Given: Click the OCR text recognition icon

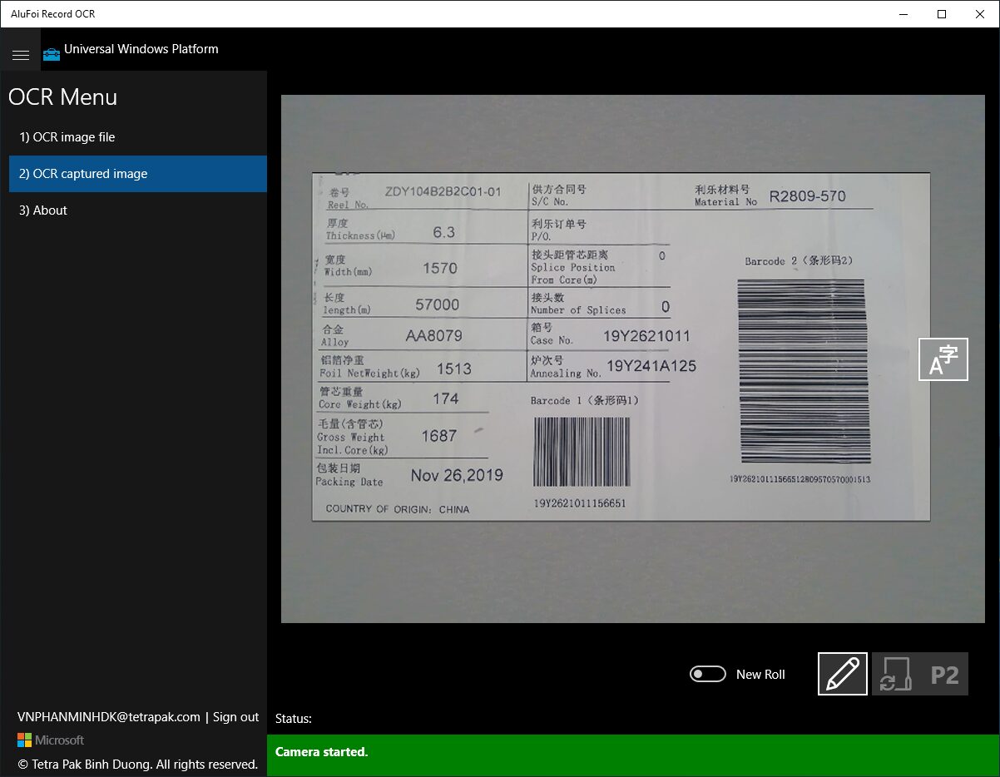Looking at the screenshot, I should click(943, 359).
